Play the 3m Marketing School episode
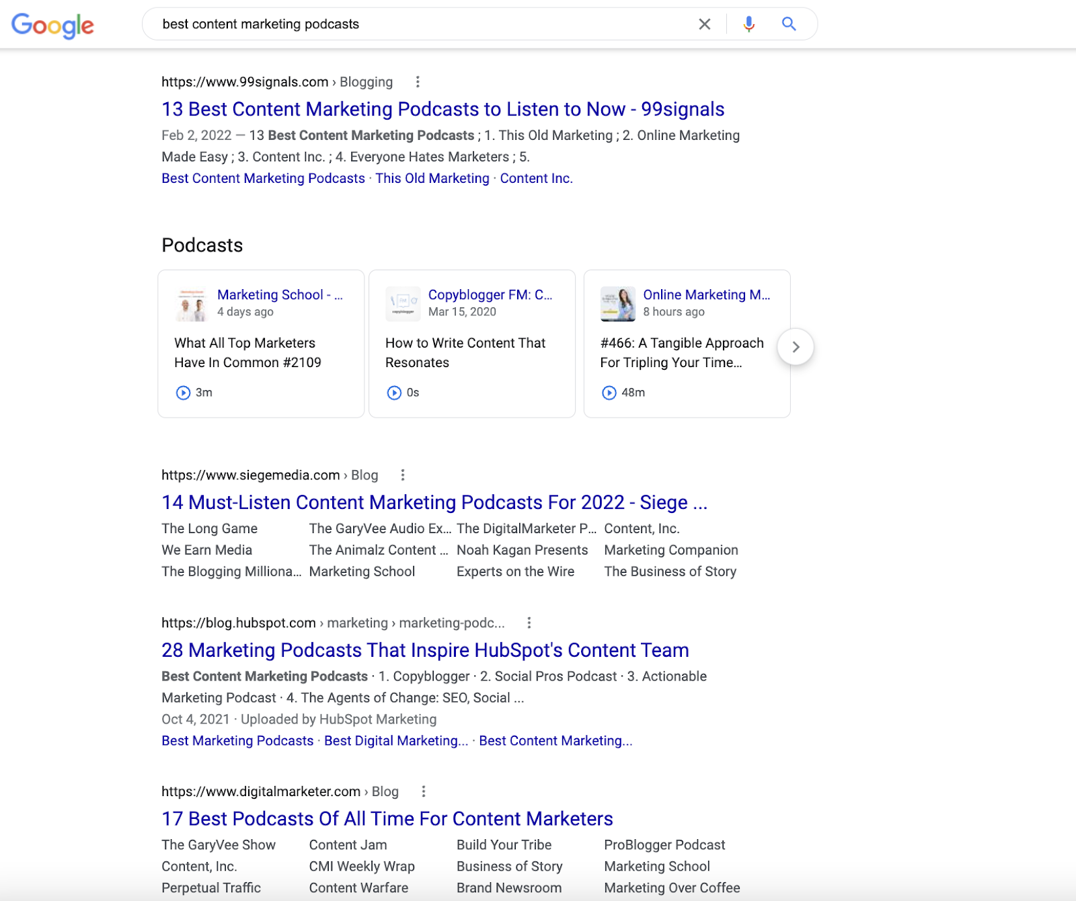Viewport: 1076px width, 901px height. pos(183,393)
